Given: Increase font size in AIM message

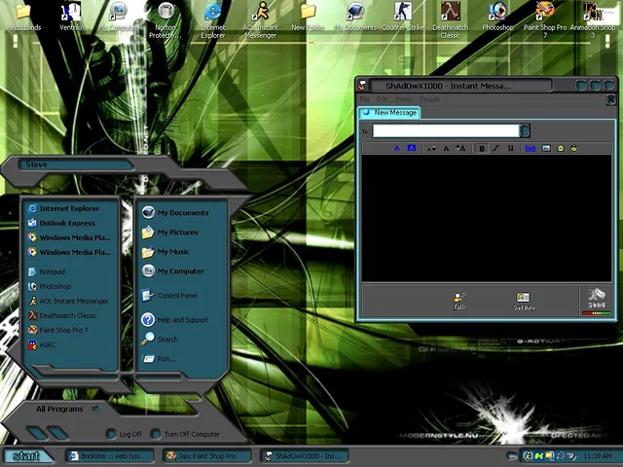Looking at the screenshot, I should [x=460, y=148].
